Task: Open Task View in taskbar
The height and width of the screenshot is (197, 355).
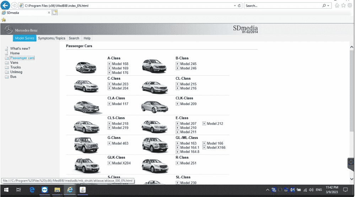Action: coord(19,190)
